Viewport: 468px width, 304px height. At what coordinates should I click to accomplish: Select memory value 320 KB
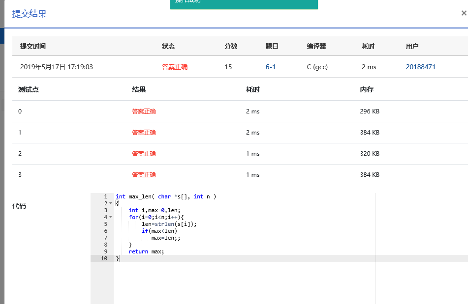(370, 154)
